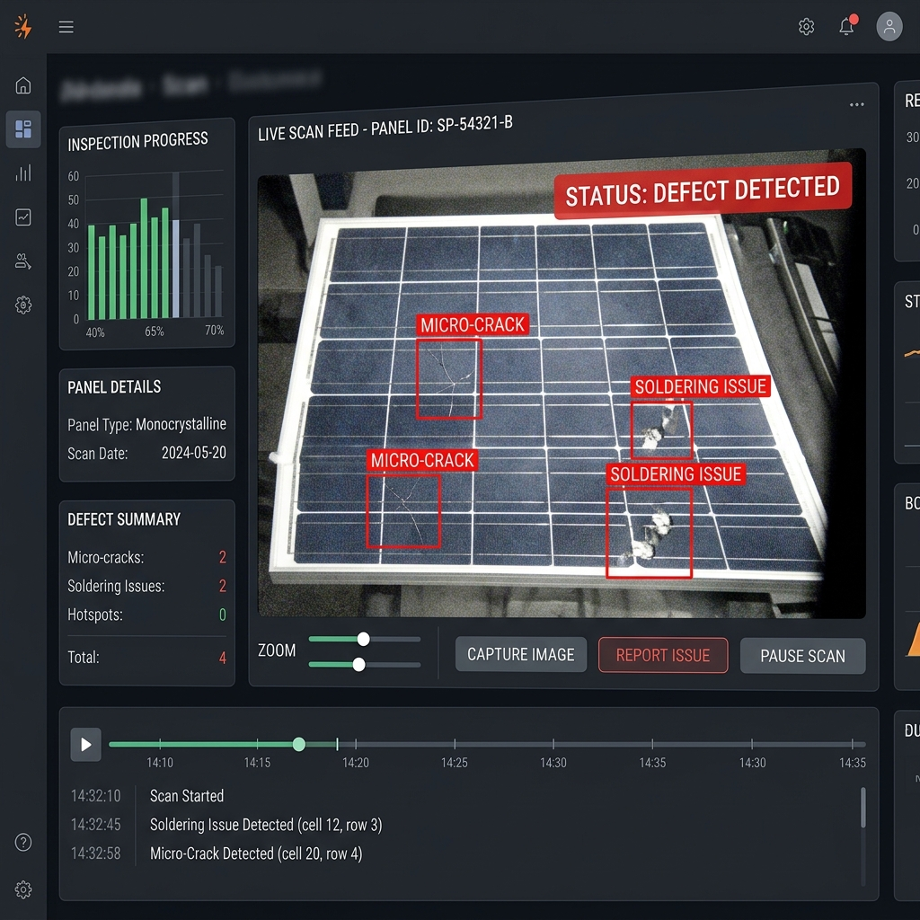Open the middle sidebar gear icon

point(22,305)
